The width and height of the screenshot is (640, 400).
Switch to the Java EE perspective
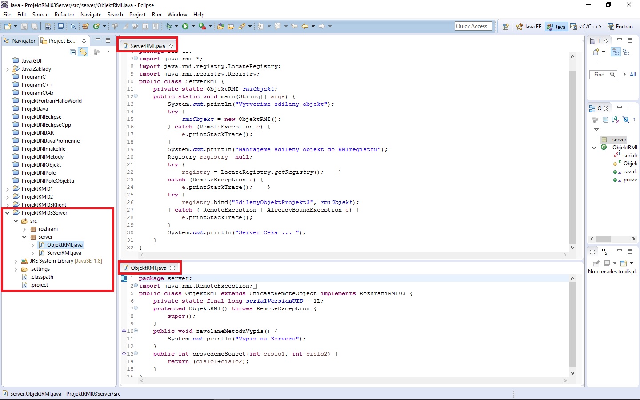[528, 26]
